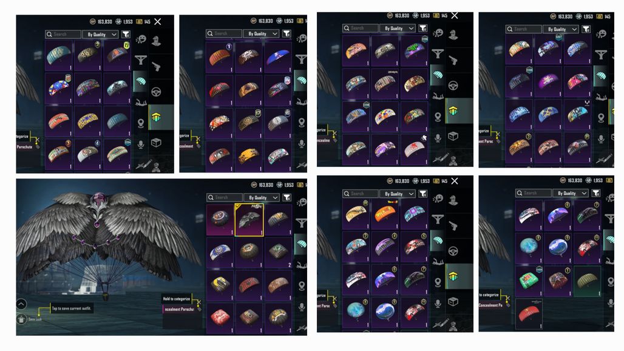Screen dimensions: 624x351
Task: Click the microphone voice icon in top-left screenshot
Action: [141, 144]
